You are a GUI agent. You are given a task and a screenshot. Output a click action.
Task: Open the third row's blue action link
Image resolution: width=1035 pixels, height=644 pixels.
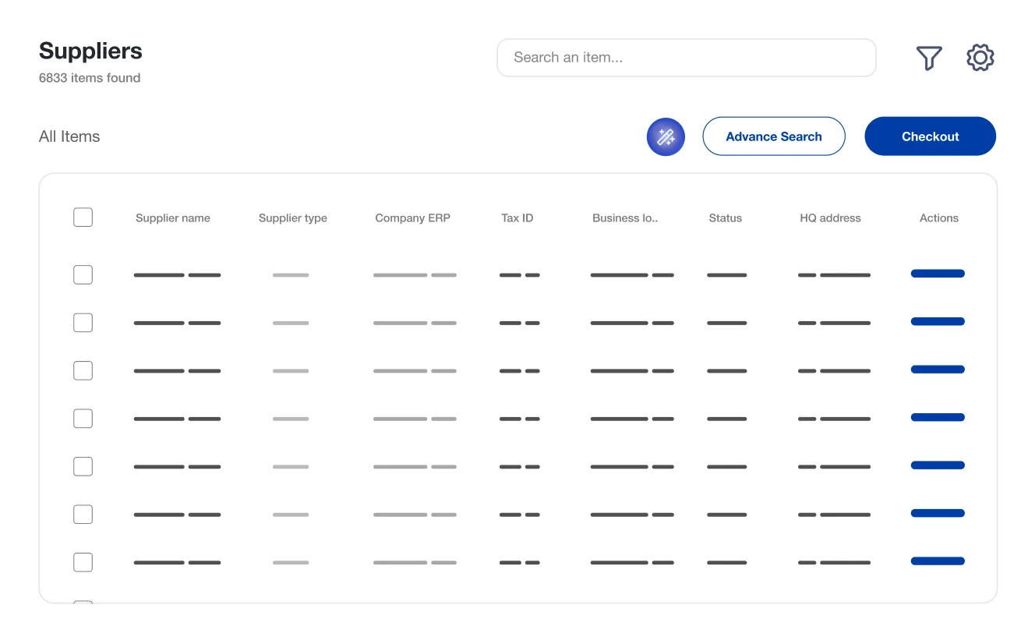pyautogui.click(x=938, y=370)
